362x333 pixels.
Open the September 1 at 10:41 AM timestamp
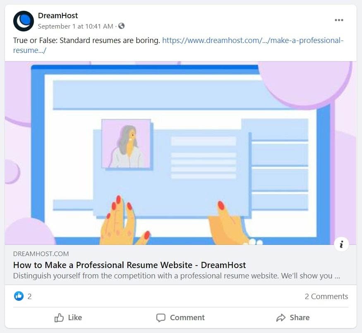(x=75, y=26)
